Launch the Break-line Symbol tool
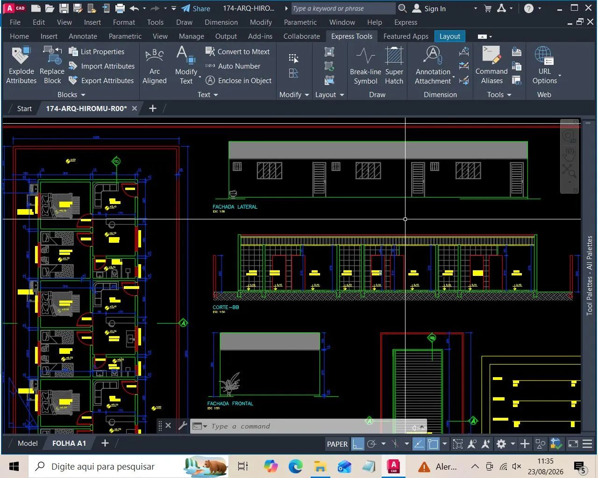 pyautogui.click(x=365, y=65)
